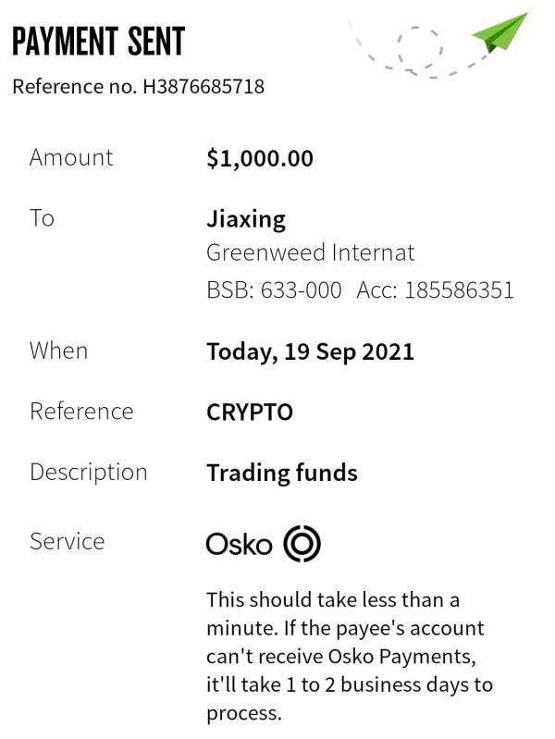Image resolution: width=555 pixels, height=739 pixels.
Task: Click the To field label
Action: [42, 218]
